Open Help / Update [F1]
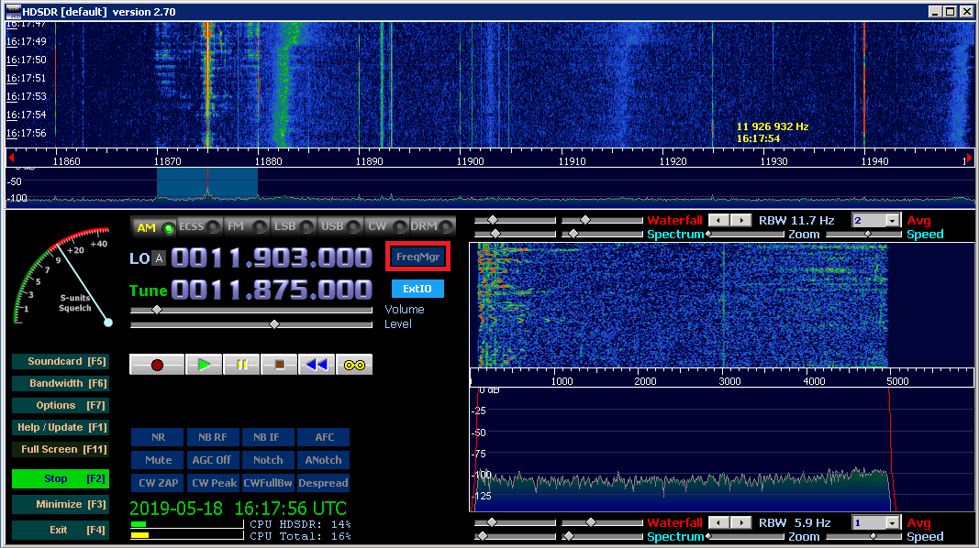 (61, 427)
